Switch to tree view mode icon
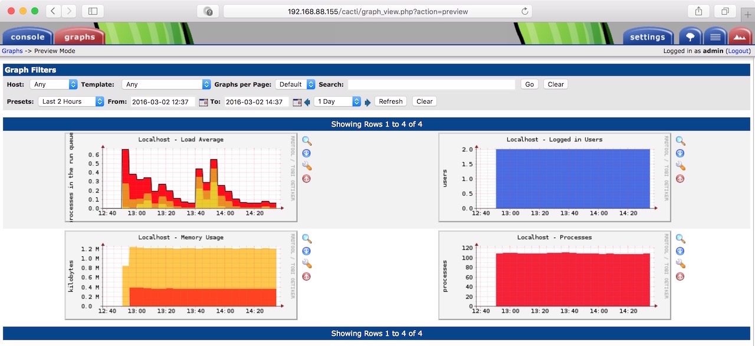 pos(690,37)
